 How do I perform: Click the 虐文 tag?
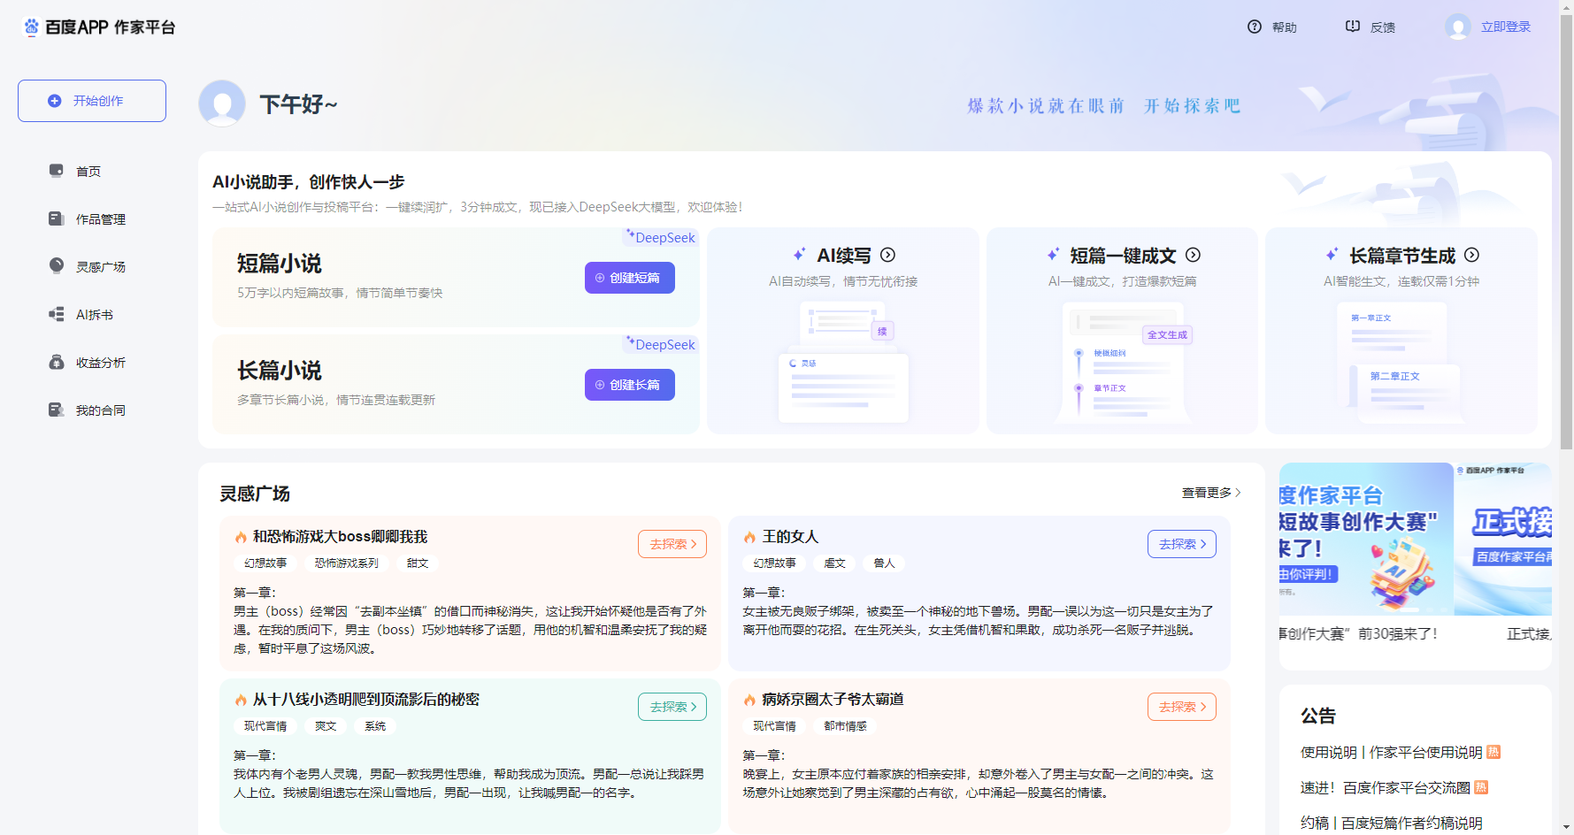pos(834,563)
